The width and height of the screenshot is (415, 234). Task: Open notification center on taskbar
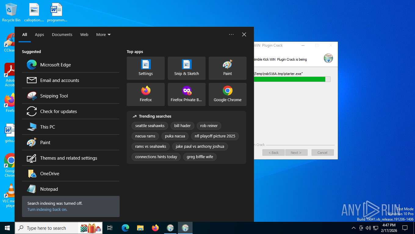(x=405, y=228)
